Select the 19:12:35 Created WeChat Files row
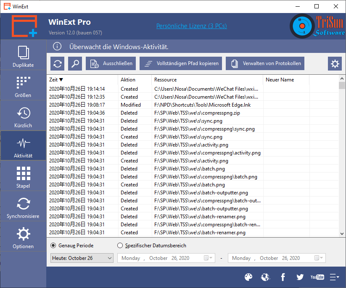Viewport: 346px width, 288px height. 193,97
